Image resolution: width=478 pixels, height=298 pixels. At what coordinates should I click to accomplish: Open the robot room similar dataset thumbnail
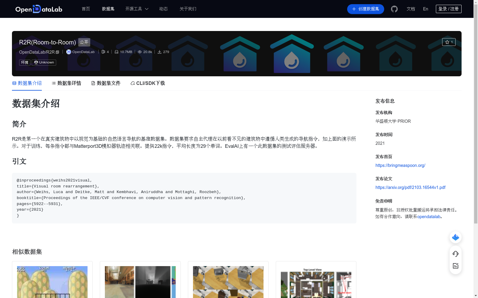tap(228, 282)
